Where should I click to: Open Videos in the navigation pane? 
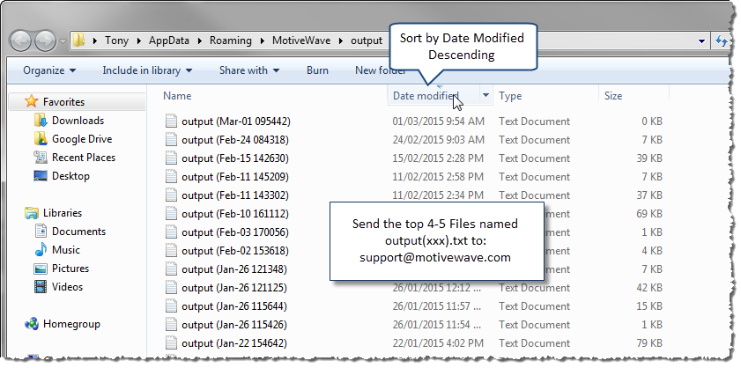point(67,287)
